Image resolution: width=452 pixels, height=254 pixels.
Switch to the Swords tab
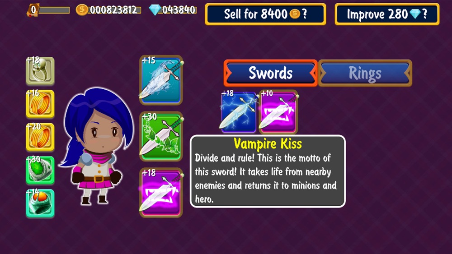pos(270,73)
